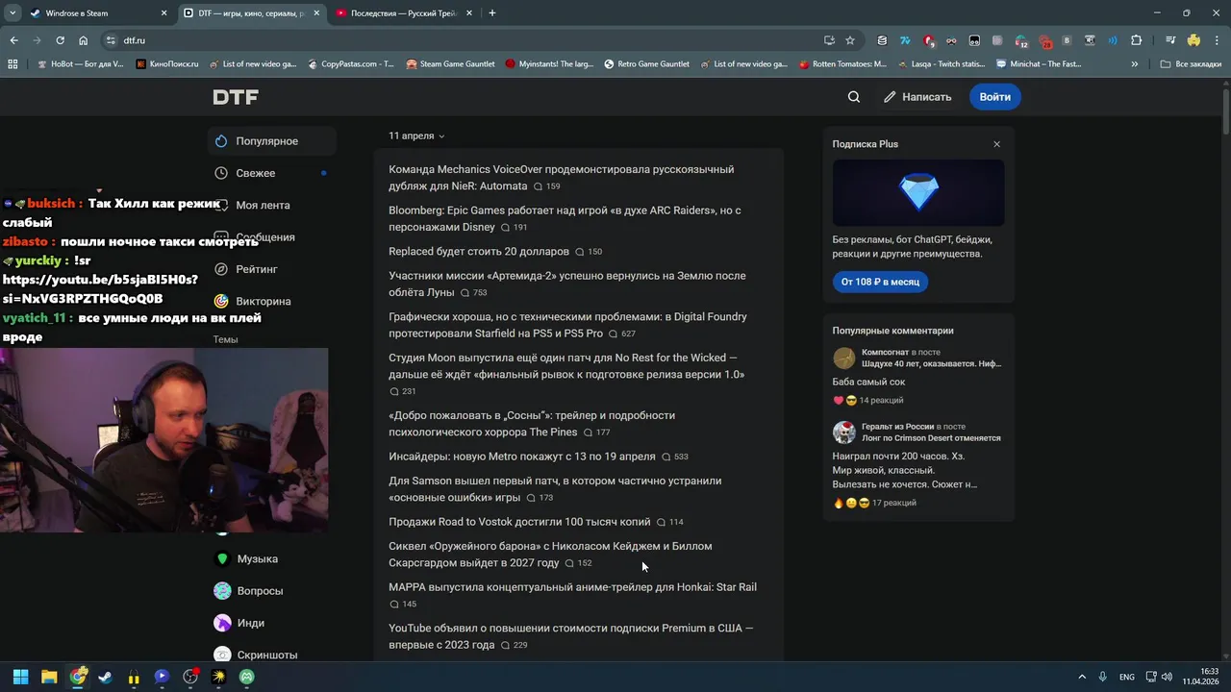Click the install app icon in address bar
1231x692 pixels.
click(829, 40)
